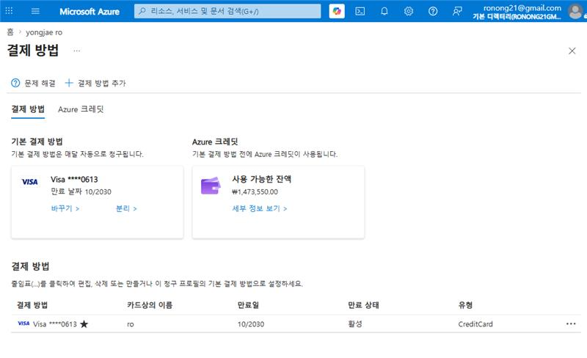Click 결제 방법 추가 plus button
587x358 pixels.
pyautogui.click(x=95, y=83)
